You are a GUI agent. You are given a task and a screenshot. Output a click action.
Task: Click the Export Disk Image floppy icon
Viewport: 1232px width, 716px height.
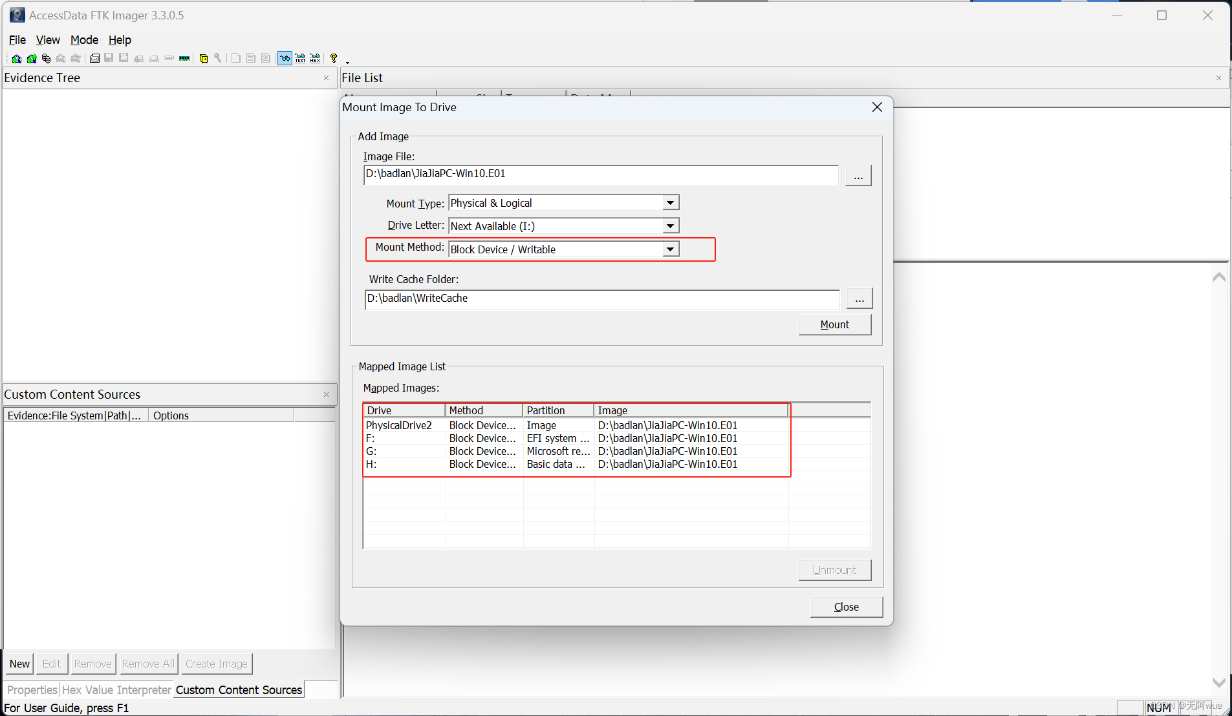coord(109,58)
